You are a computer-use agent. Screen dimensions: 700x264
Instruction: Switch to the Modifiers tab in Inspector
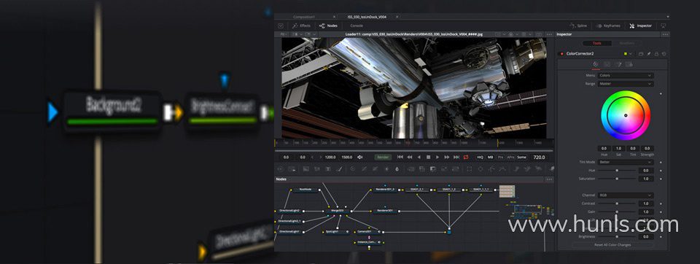[626, 43]
